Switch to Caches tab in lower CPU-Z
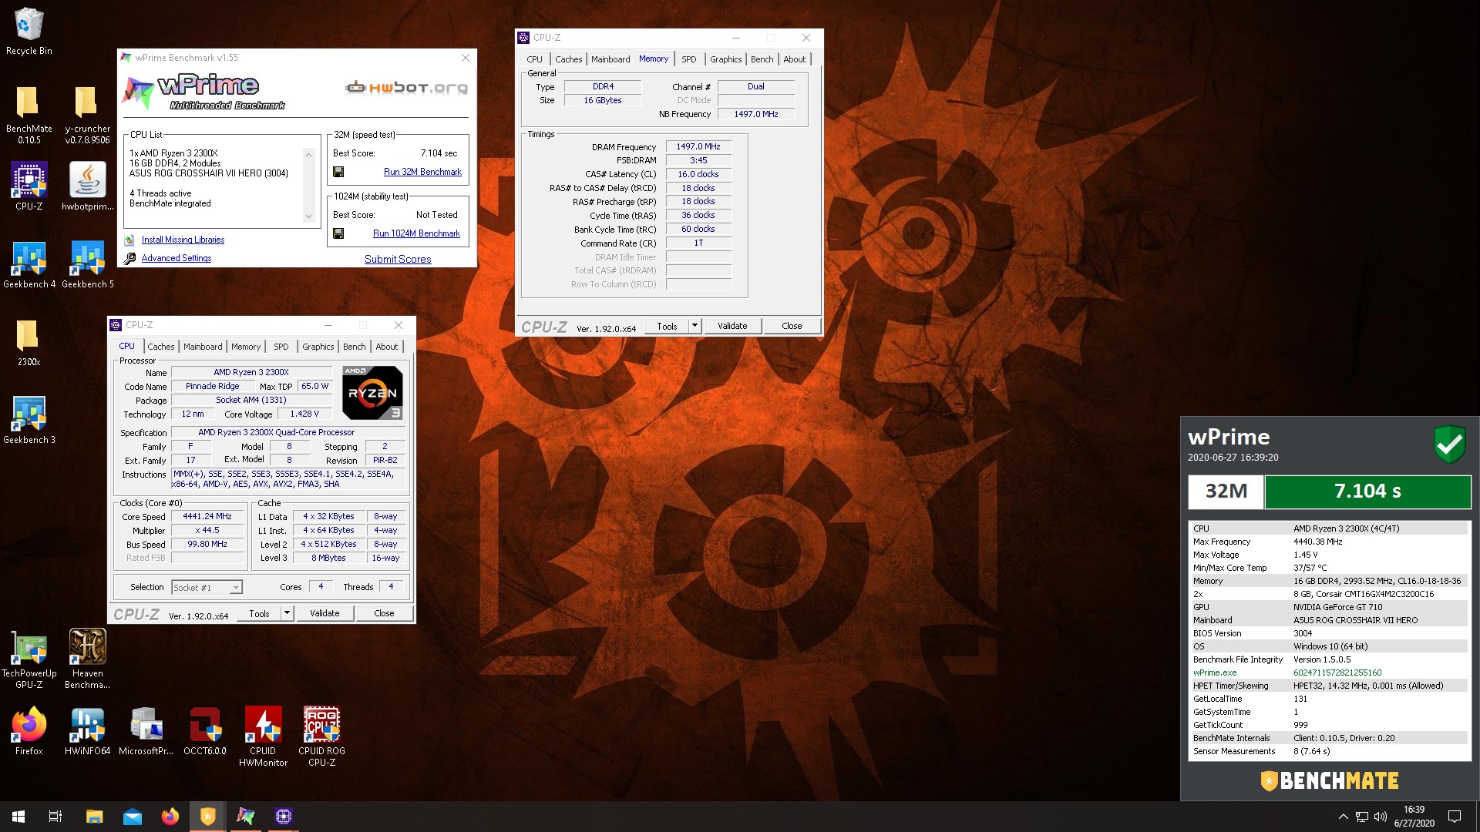The image size is (1480, 832). 161,347
